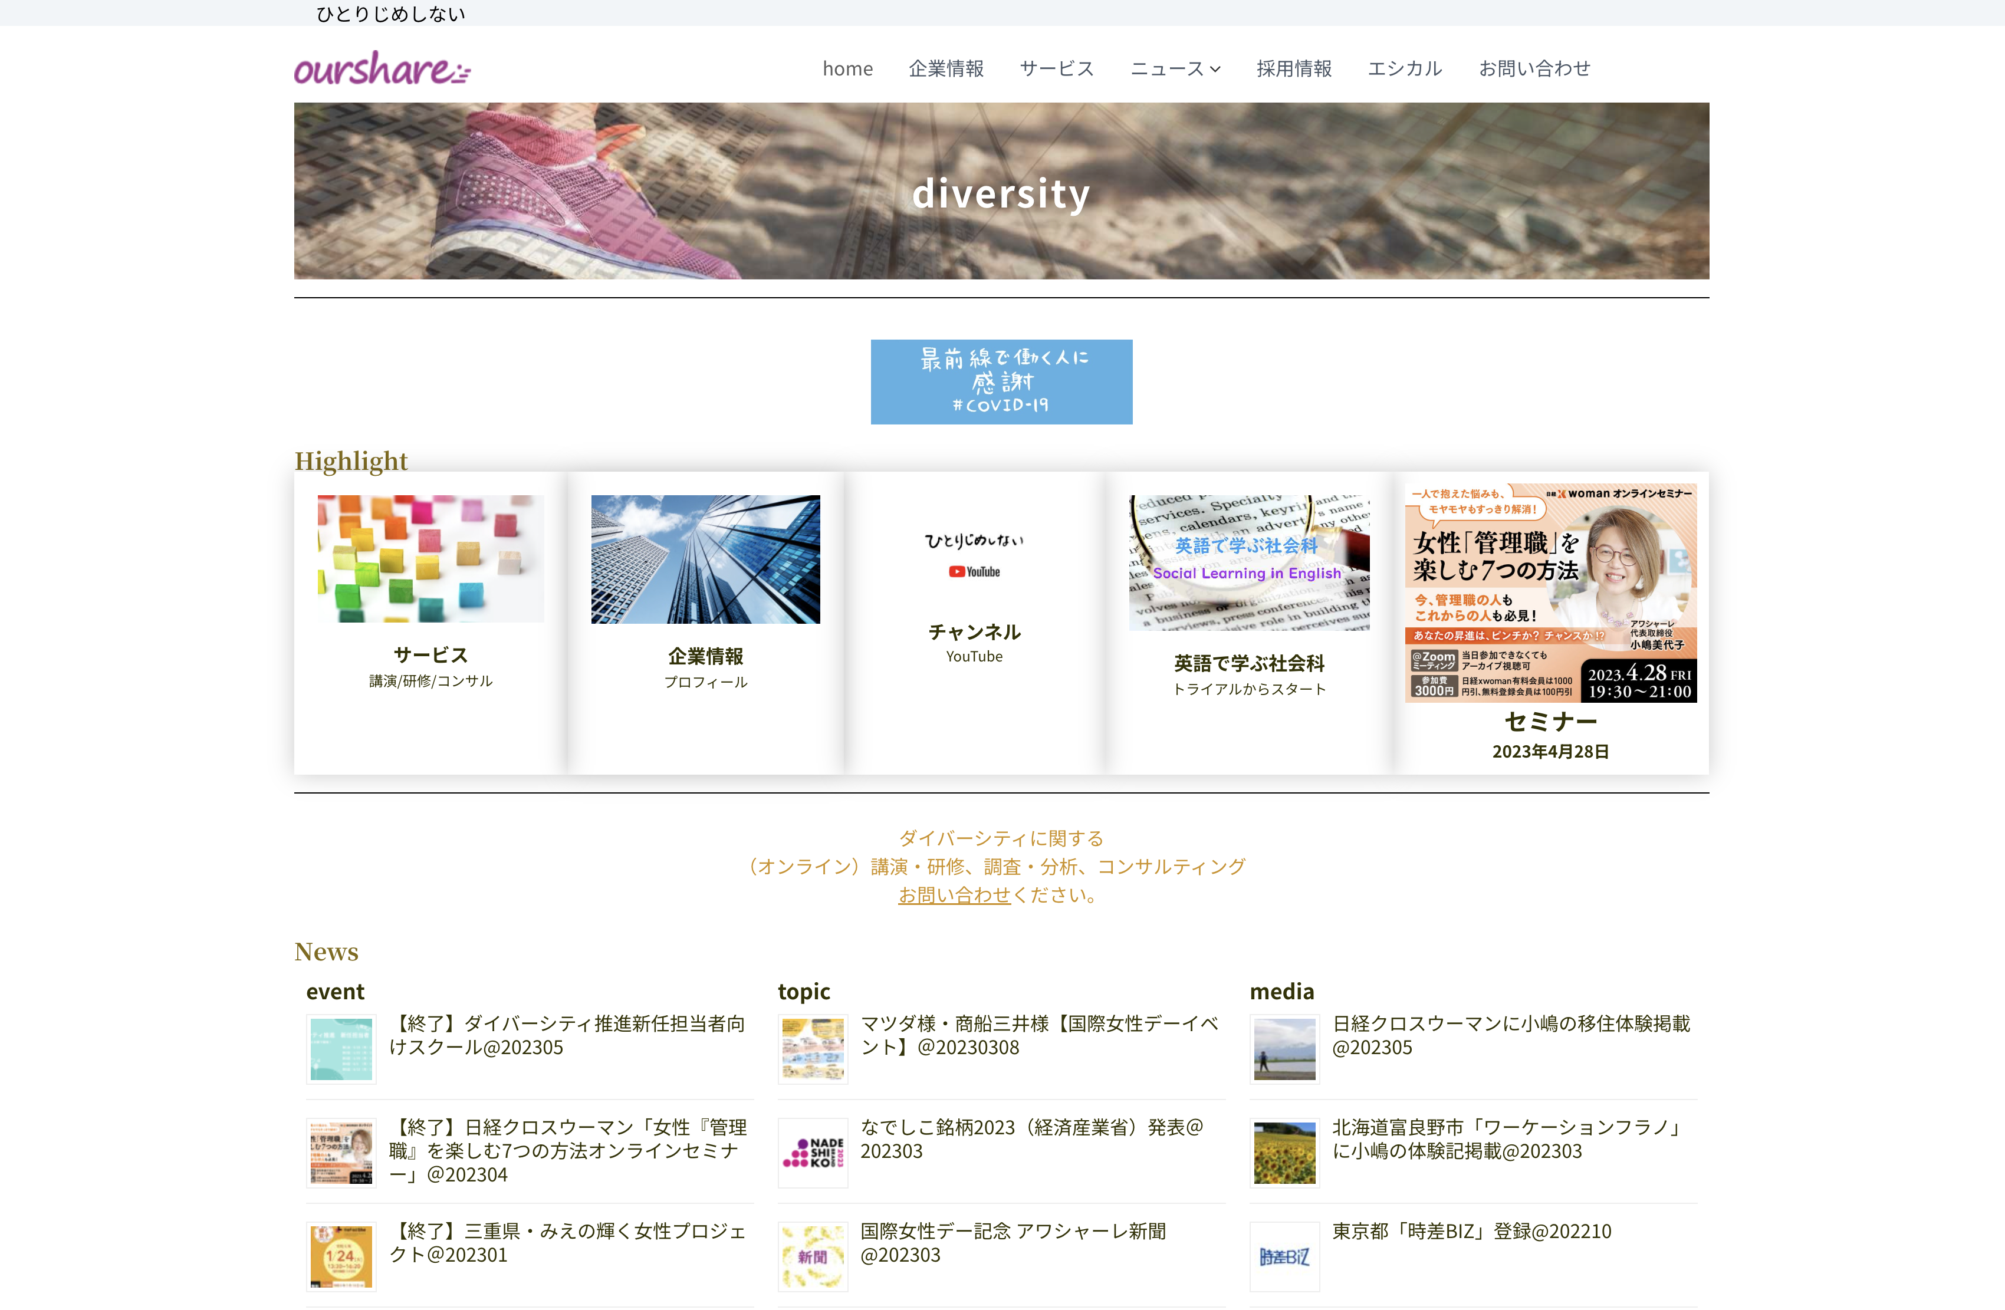The image size is (2005, 1310).
Task: Click the 企業情報 highlight card title
Action: (705, 656)
